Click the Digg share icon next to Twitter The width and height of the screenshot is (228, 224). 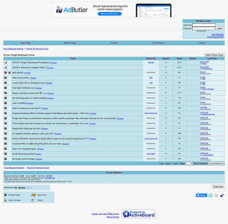[217, 196]
